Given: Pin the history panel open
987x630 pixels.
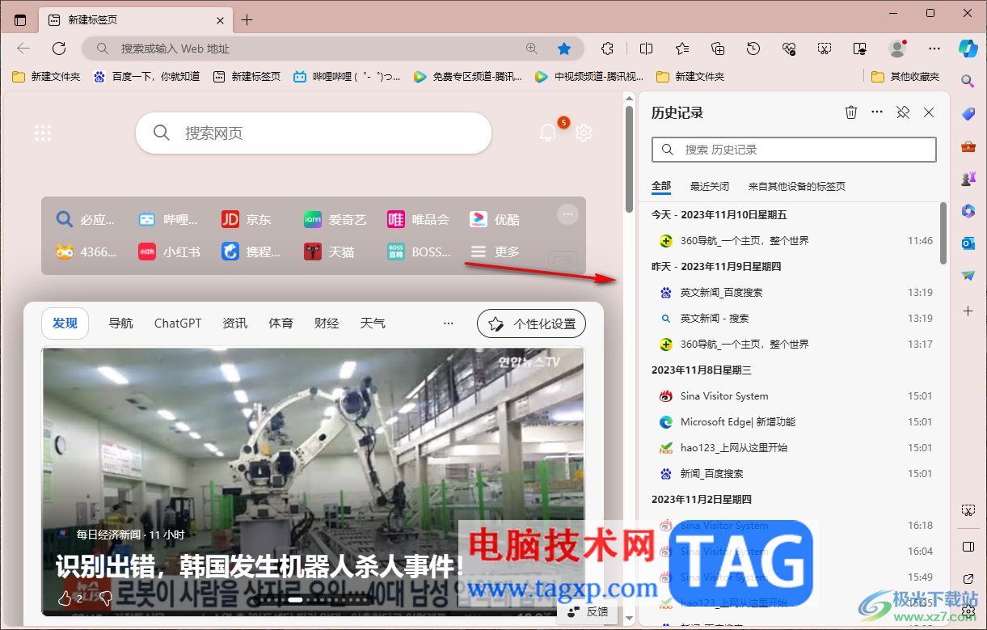Looking at the screenshot, I should (903, 112).
